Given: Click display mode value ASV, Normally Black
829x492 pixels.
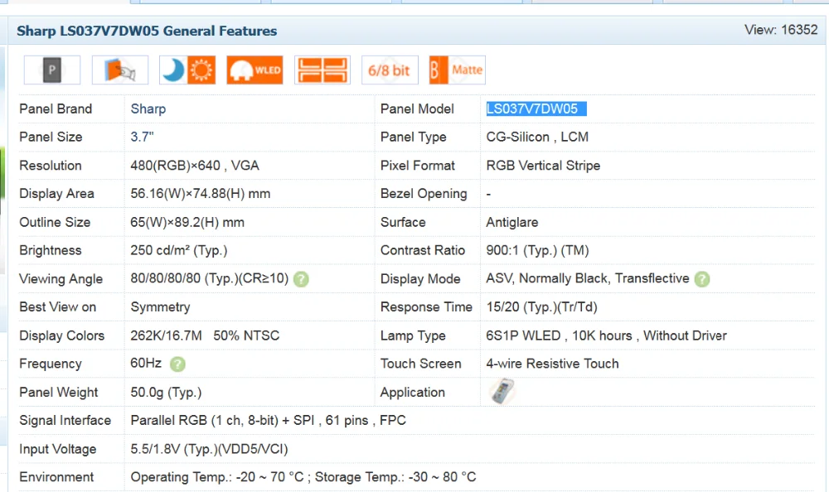Looking at the screenshot, I should click(x=588, y=278).
